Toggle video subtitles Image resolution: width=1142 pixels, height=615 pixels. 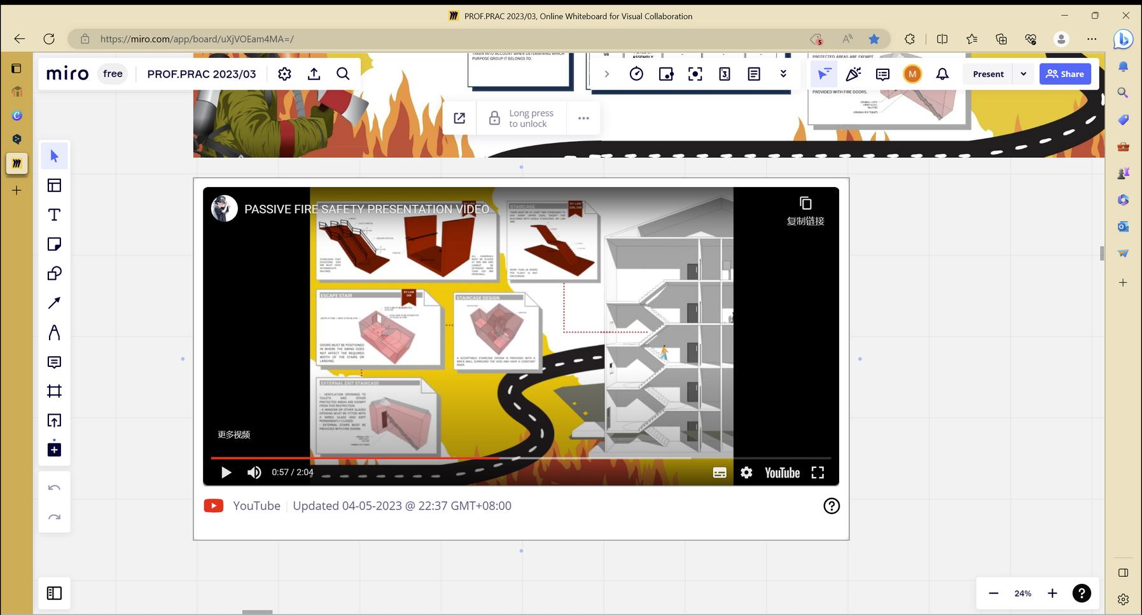pyautogui.click(x=720, y=473)
